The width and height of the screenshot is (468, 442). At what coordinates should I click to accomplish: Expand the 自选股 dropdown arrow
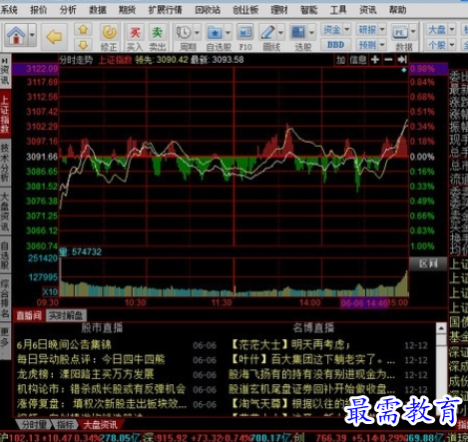click(x=228, y=33)
